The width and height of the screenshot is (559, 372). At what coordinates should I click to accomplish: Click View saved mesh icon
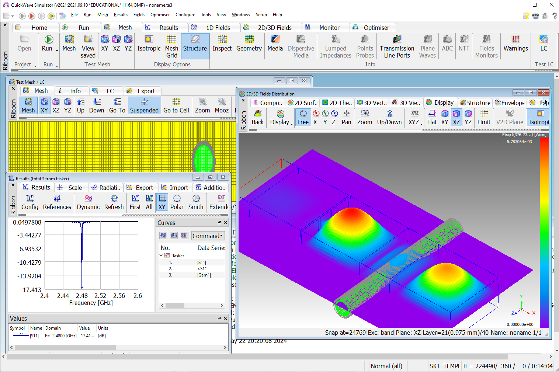pos(88,46)
